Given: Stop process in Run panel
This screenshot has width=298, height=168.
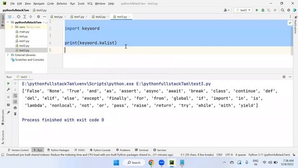Looking at the screenshot, I should click(8, 97).
